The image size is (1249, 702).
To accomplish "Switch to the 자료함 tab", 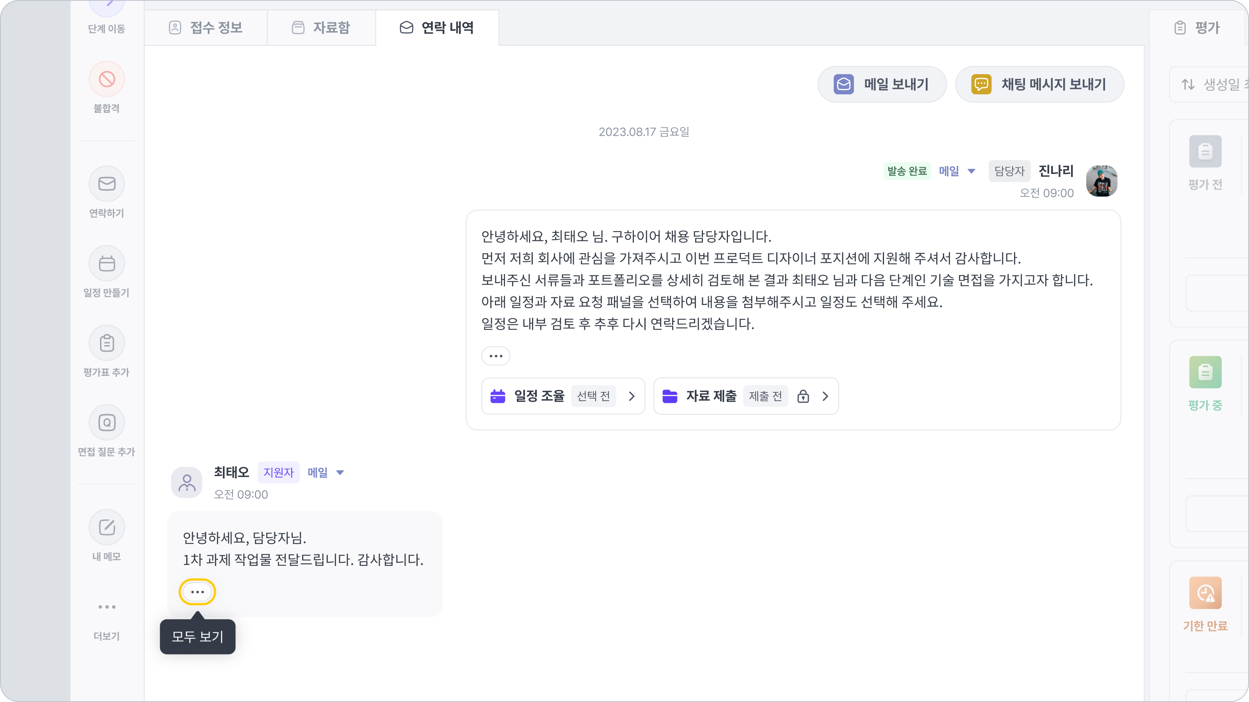I will [321, 28].
